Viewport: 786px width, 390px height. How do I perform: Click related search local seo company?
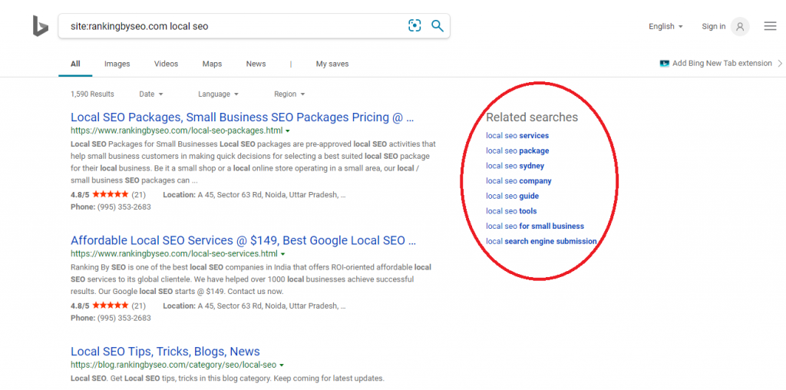coord(519,181)
